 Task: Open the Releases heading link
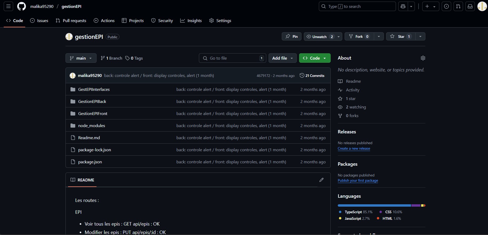[x=347, y=132]
